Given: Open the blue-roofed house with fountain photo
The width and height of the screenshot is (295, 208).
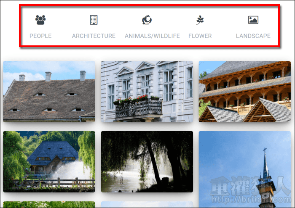Looking at the screenshot, I should pos(49,162).
